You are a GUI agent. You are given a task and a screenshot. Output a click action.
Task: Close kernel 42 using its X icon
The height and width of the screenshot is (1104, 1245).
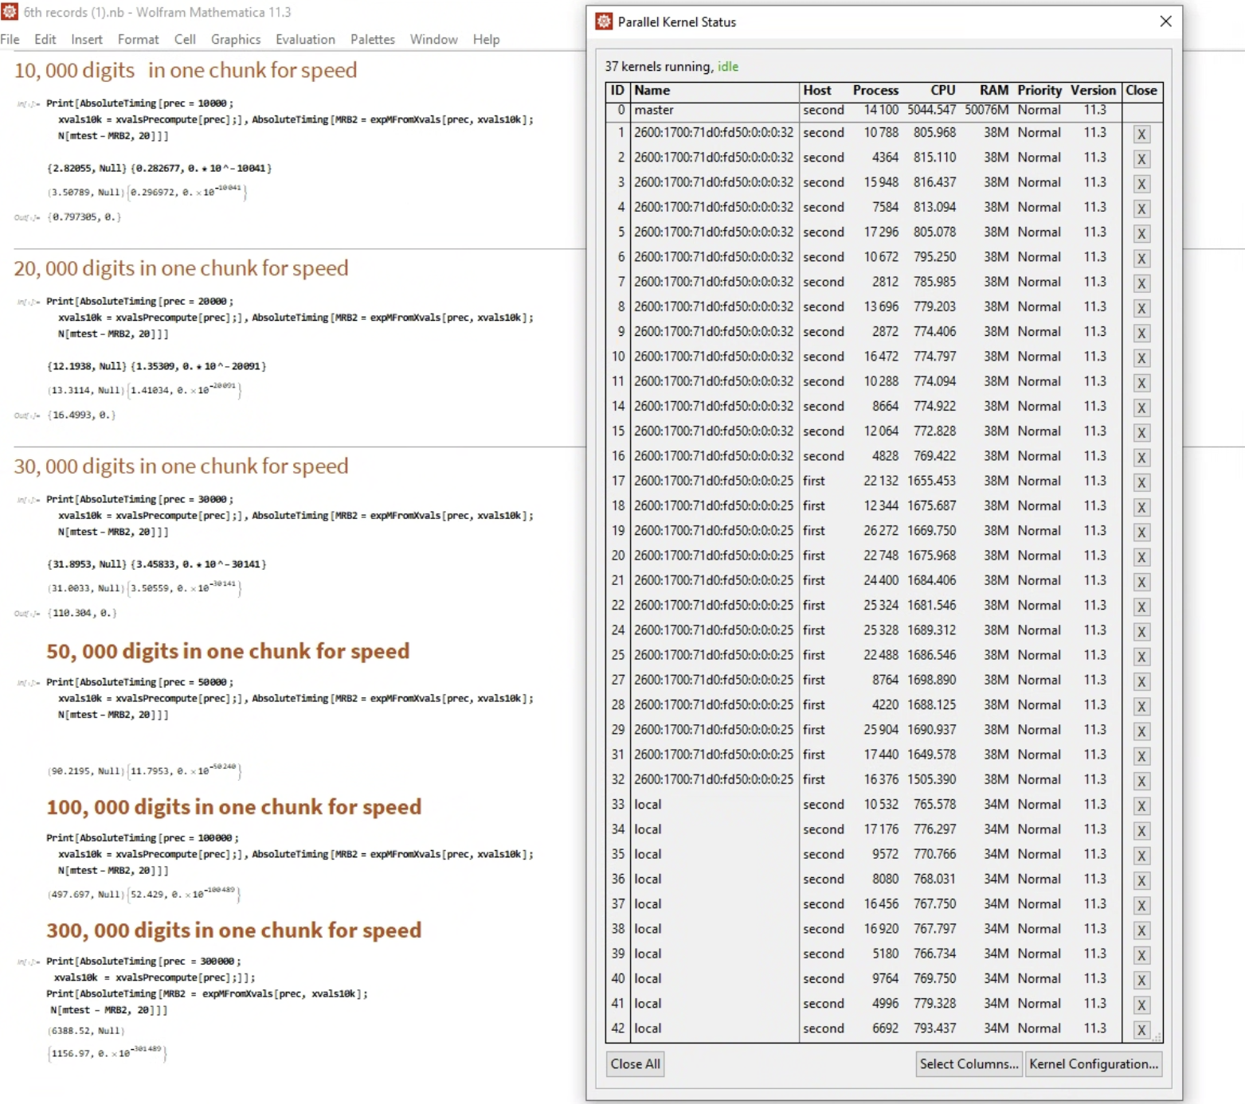1141,1030
